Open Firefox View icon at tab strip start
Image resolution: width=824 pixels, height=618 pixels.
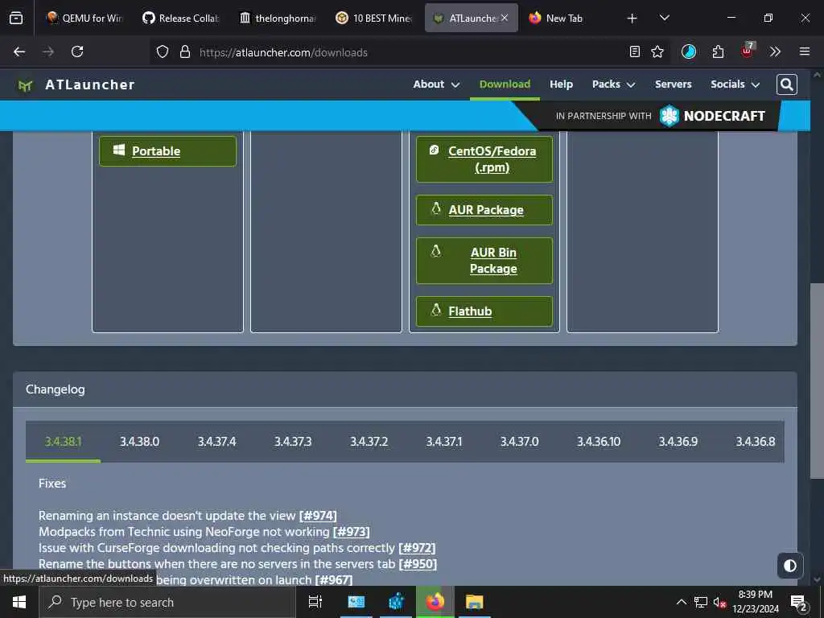coord(16,18)
